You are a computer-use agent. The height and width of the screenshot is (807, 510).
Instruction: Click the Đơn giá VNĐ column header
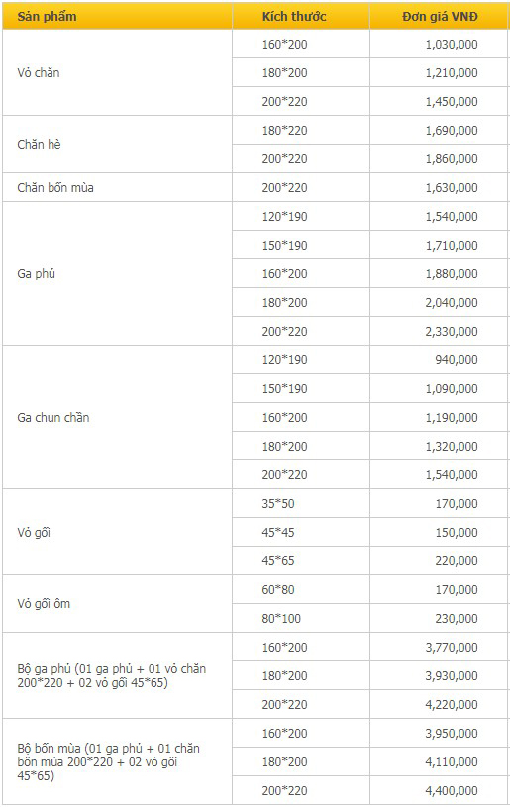click(x=439, y=16)
